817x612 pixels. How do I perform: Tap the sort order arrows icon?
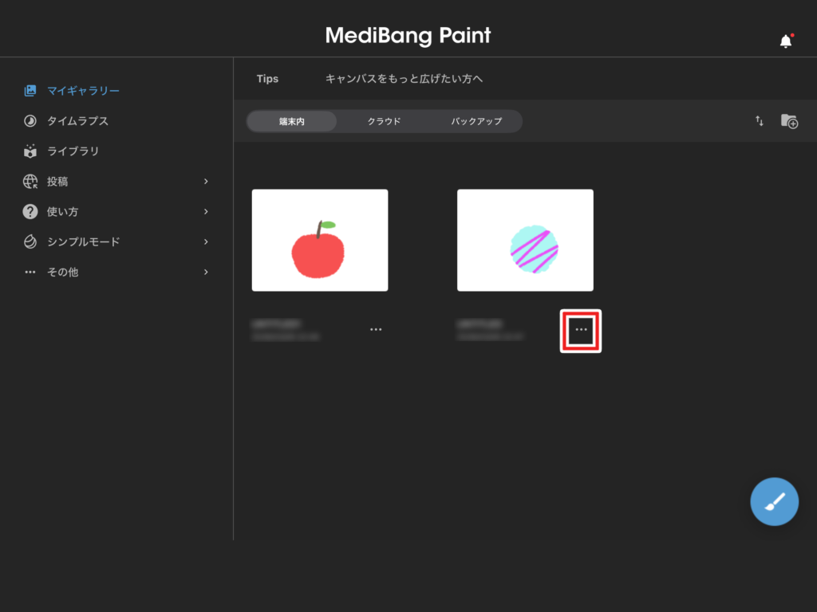coord(760,121)
